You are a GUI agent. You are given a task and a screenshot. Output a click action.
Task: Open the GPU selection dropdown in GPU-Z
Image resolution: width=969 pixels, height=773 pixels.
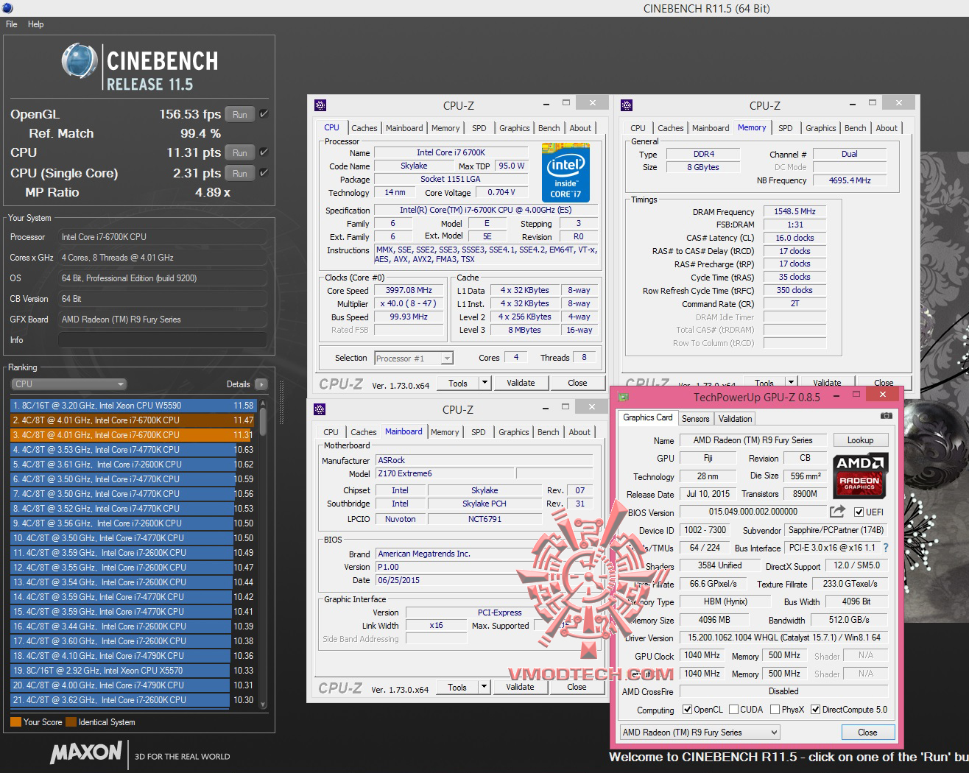(x=700, y=733)
